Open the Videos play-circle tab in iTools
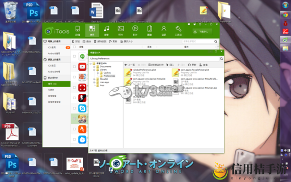This screenshot has width=291, height=182. (x=135, y=31)
